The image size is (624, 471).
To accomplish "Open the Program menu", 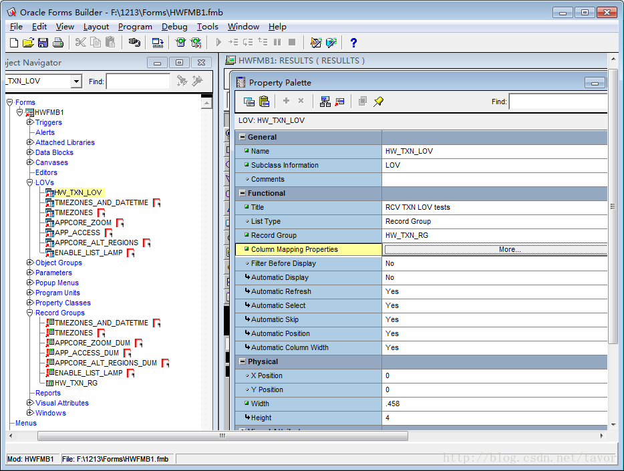I will [x=135, y=27].
